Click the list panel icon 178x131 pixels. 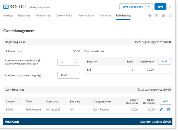[x=157, y=15]
